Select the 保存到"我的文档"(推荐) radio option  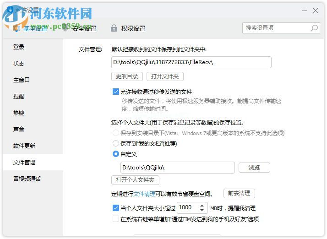click(116, 143)
